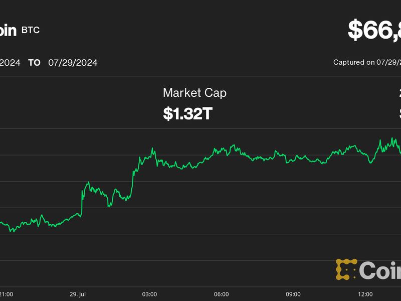Click the price line above the 06:00 label
This screenshot has height=301, width=401.
tap(221, 150)
